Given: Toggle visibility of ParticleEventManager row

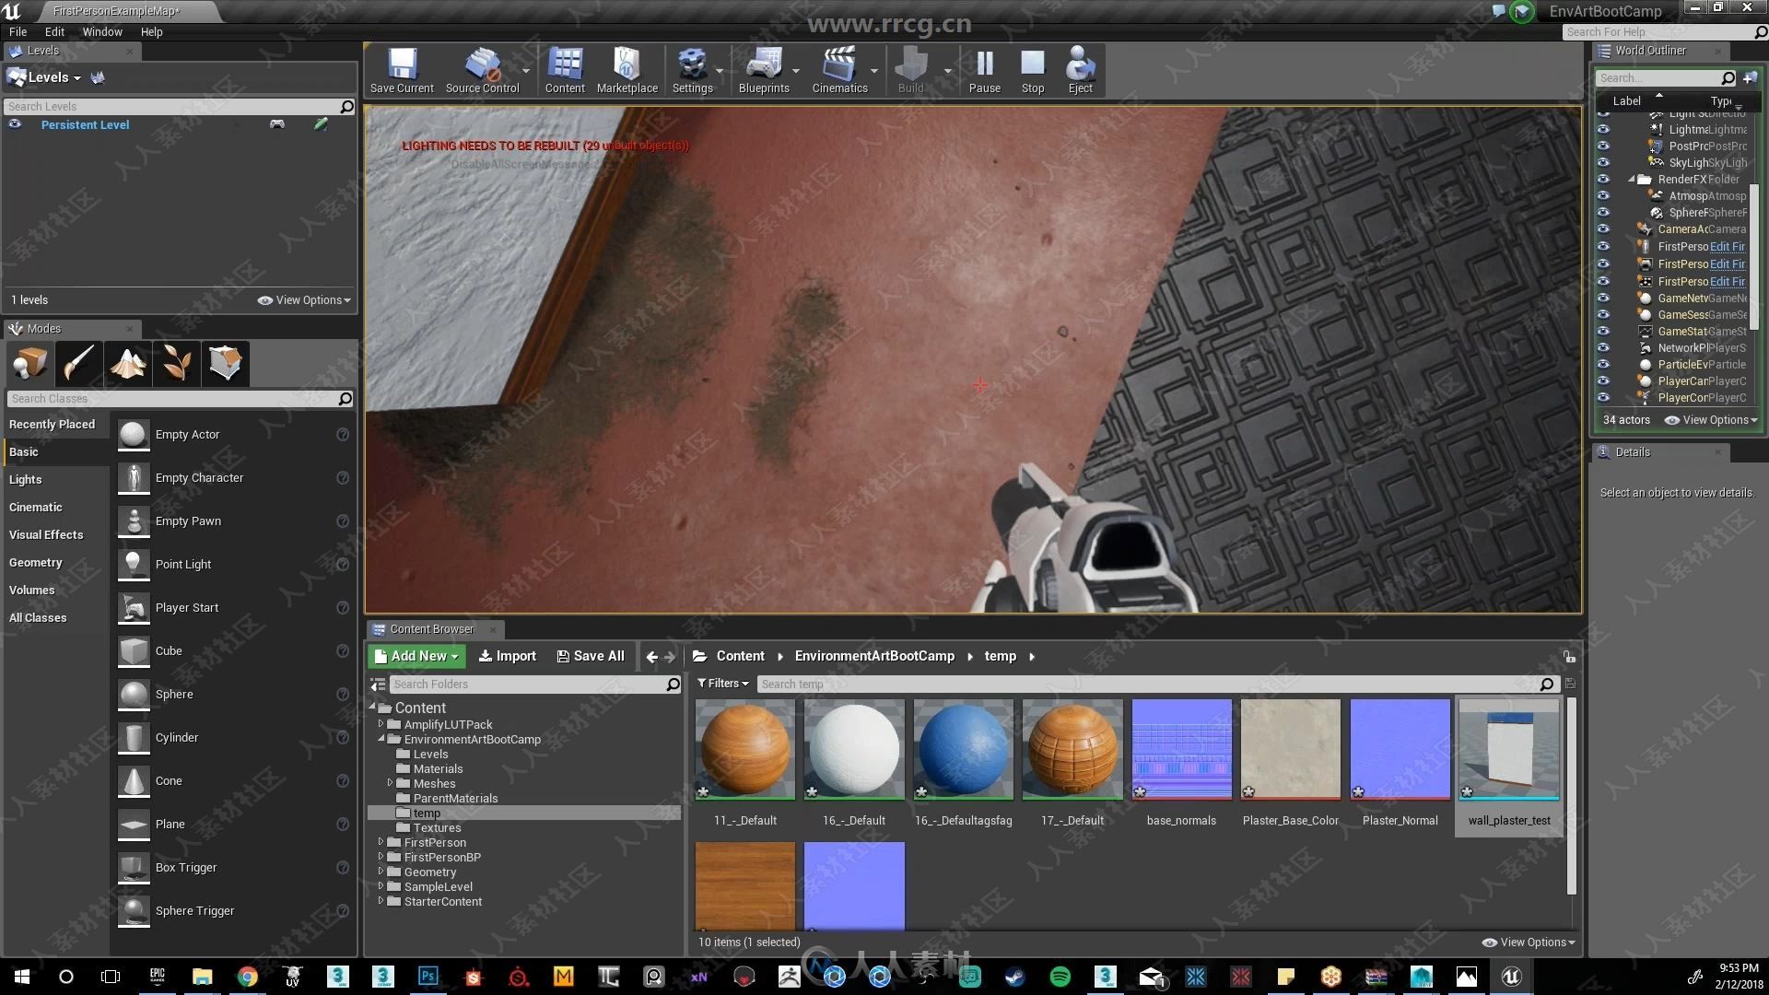Looking at the screenshot, I should point(1603,364).
